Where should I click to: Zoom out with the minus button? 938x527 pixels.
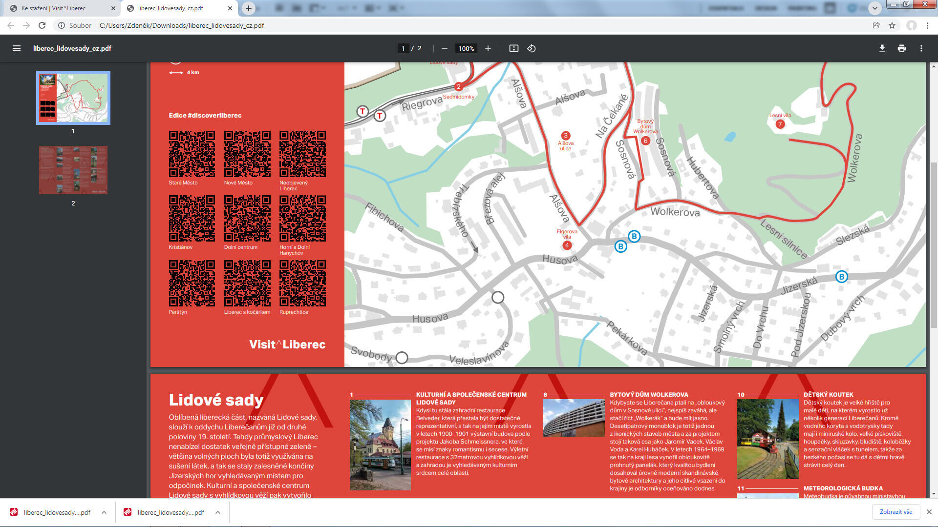444,48
